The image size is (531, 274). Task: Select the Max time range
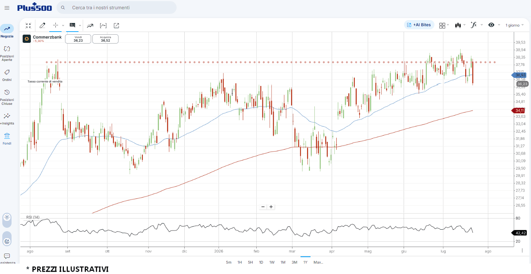point(318,262)
